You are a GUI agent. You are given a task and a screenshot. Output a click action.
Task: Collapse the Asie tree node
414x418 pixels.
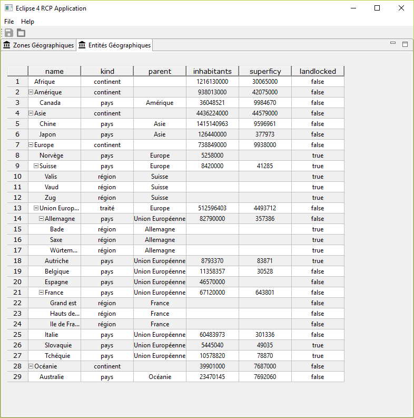(31, 113)
